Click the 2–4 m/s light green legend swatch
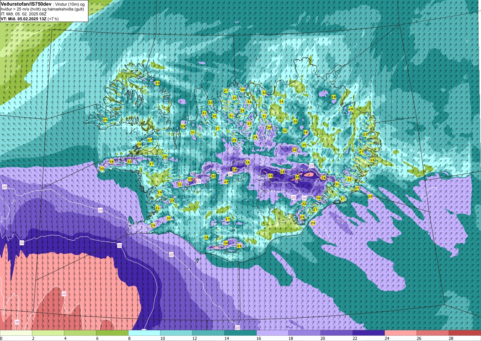 pyautogui.click(x=48, y=333)
